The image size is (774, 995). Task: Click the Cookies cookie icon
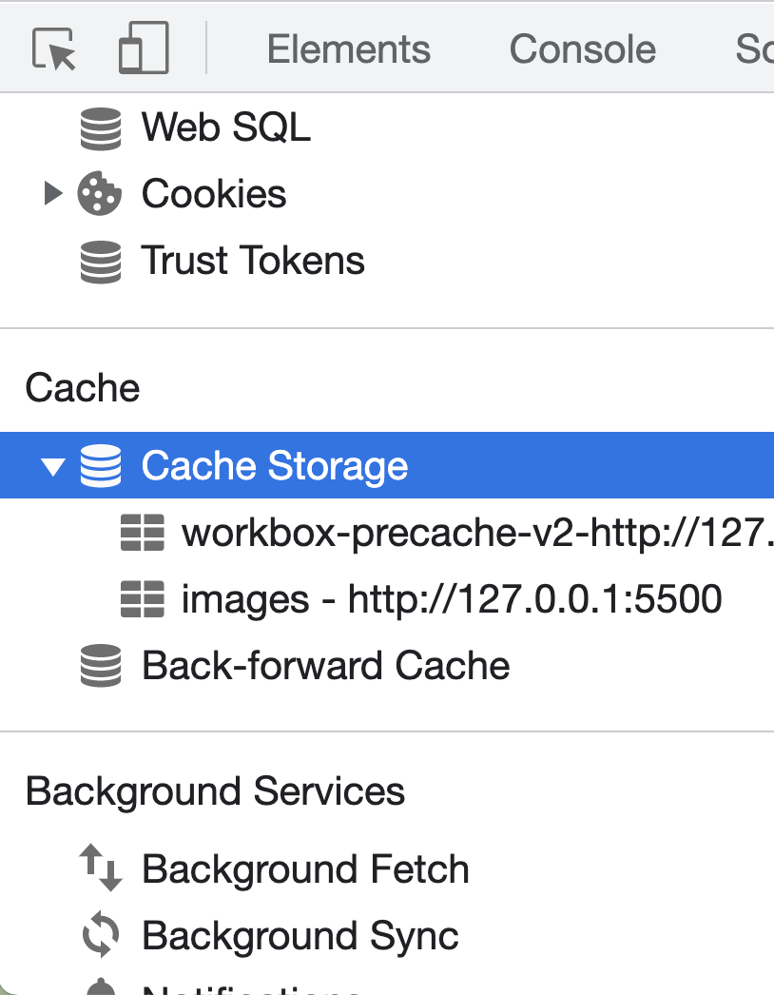(100, 193)
